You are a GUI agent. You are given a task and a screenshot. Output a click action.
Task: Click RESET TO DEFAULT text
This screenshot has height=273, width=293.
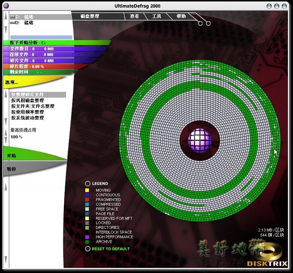[111, 249]
